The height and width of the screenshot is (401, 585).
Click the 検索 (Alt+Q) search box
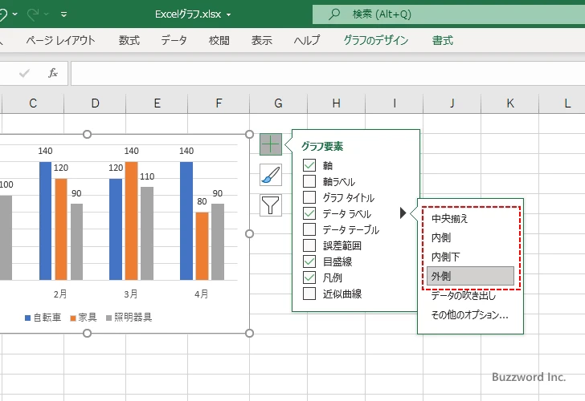tap(448, 14)
